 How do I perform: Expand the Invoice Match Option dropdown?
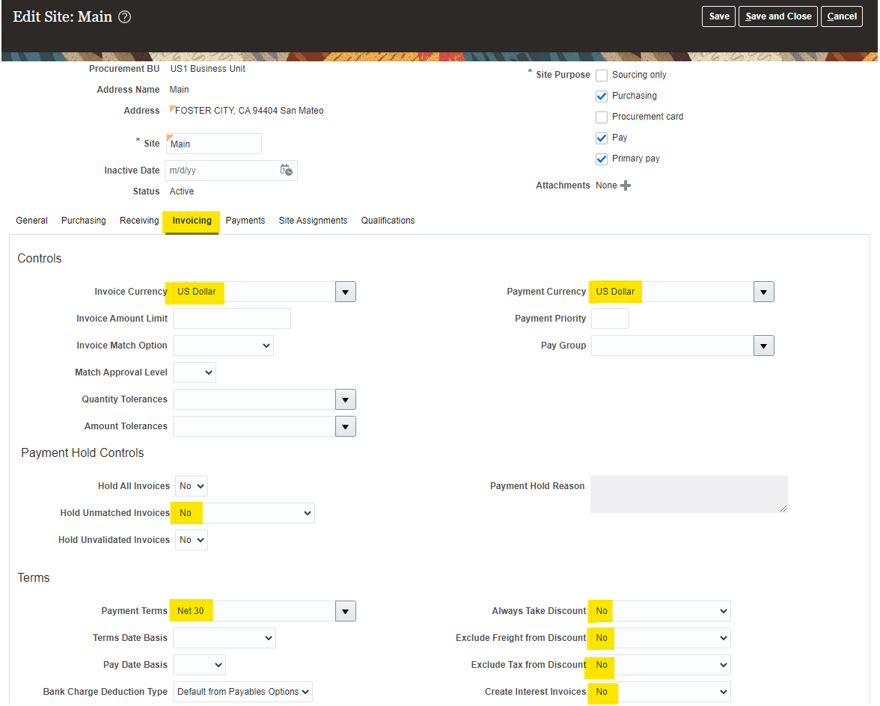(x=223, y=346)
